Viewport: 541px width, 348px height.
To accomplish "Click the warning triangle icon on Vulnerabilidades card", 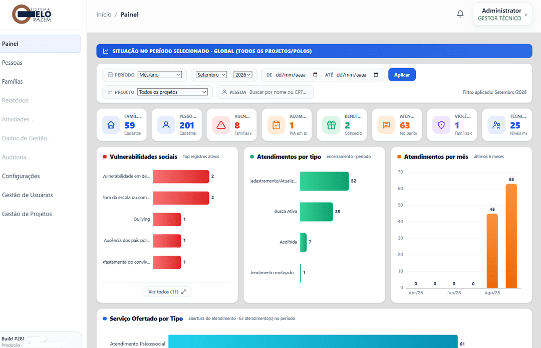I will click(221, 125).
